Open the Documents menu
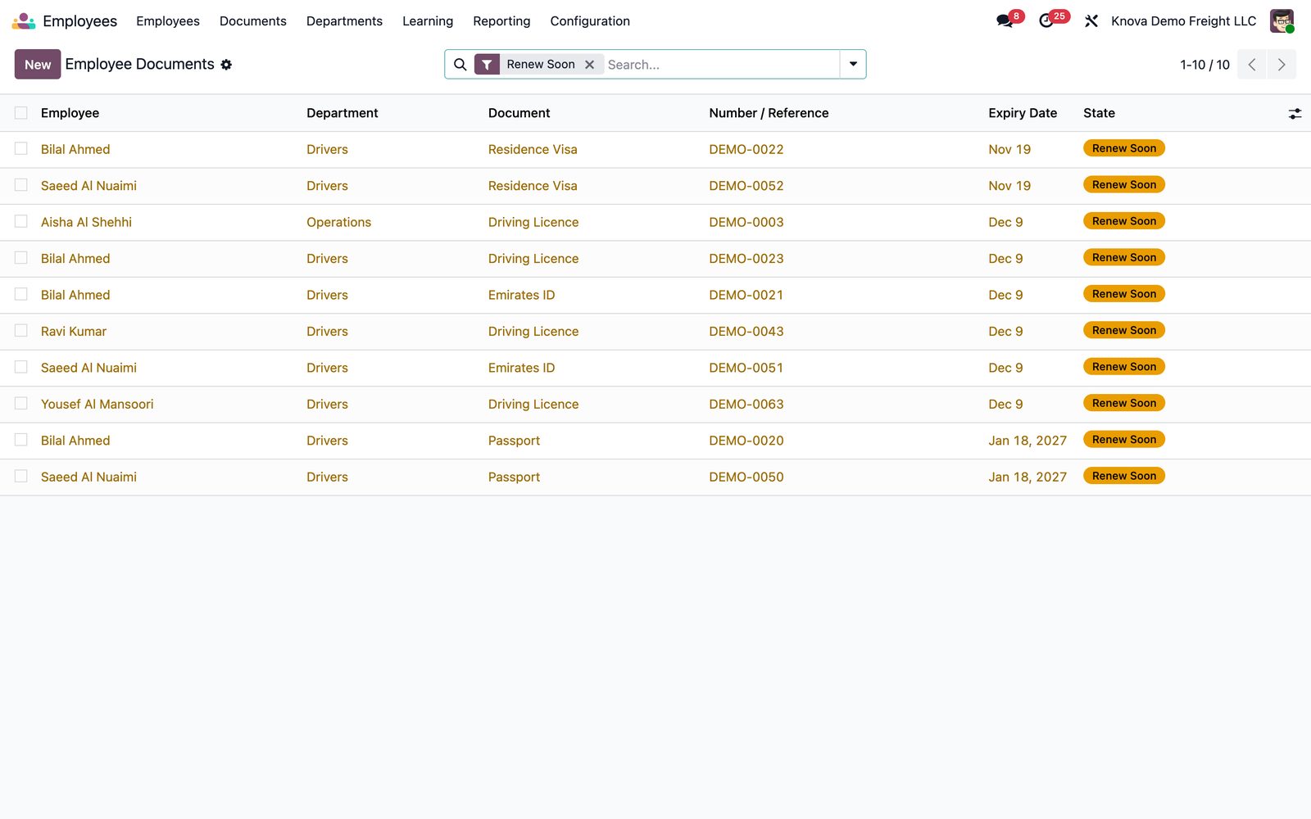The width and height of the screenshot is (1311, 819). coord(253,21)
